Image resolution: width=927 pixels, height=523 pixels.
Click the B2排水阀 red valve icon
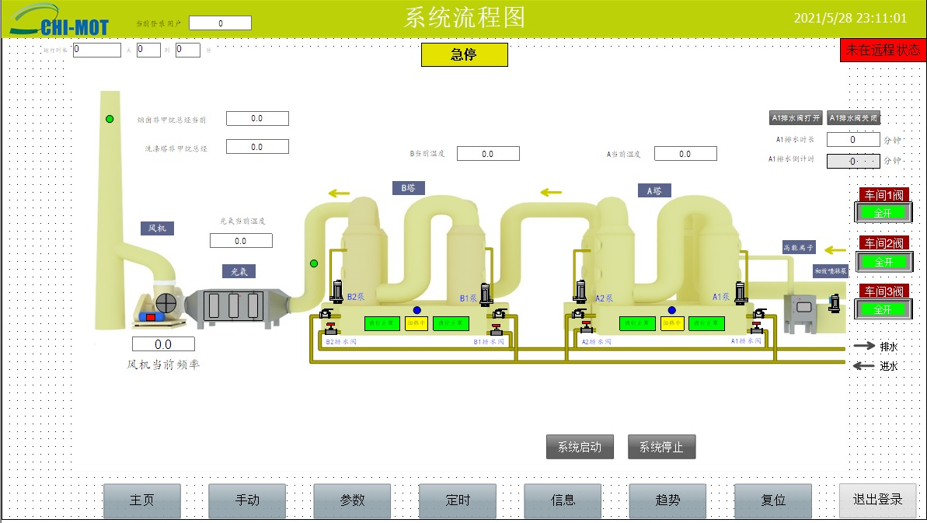click(330, 329)
